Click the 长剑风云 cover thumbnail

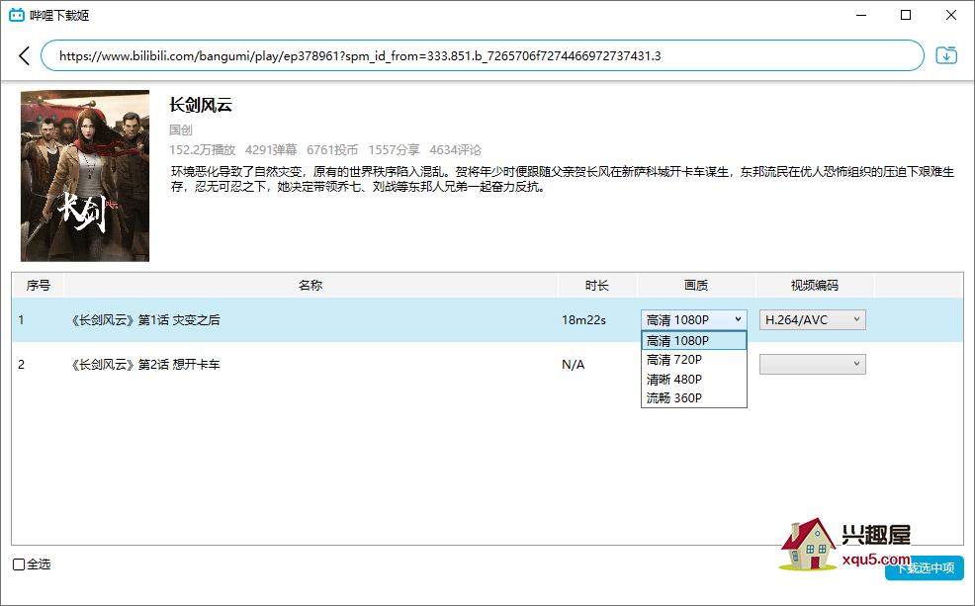point(85,176)
